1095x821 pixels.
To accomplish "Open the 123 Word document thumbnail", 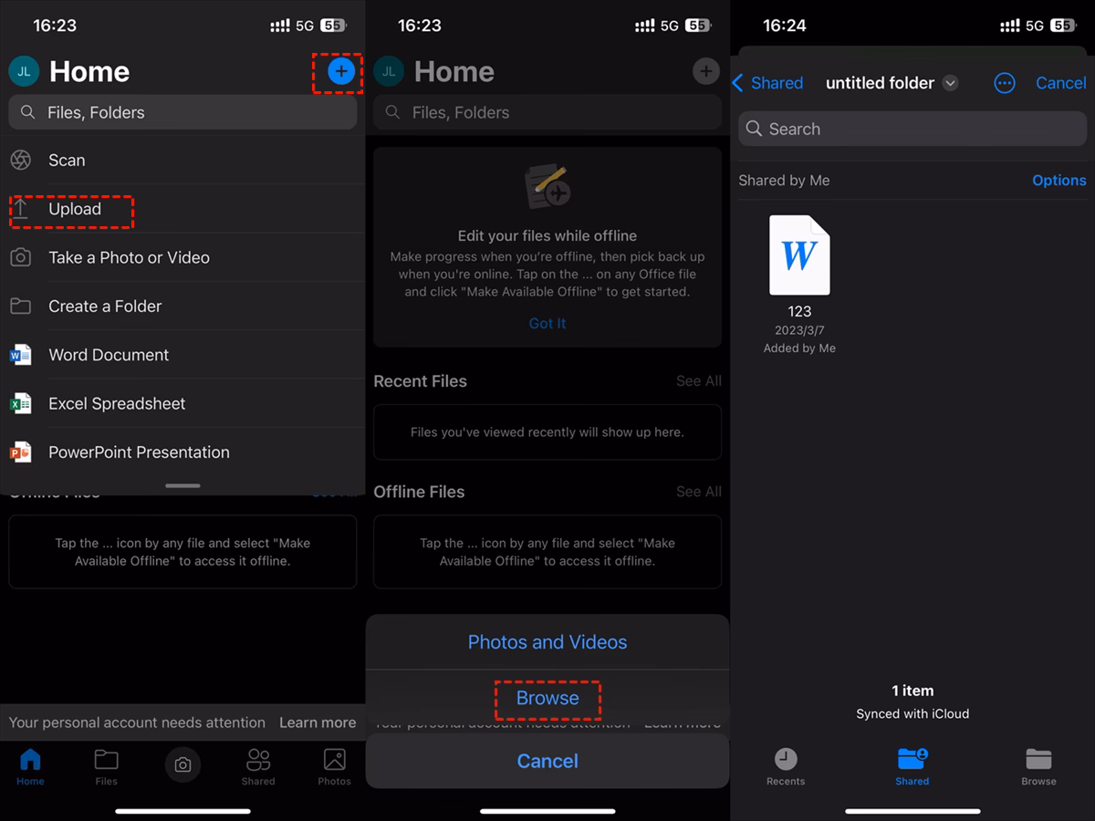I will pos(799,255).
